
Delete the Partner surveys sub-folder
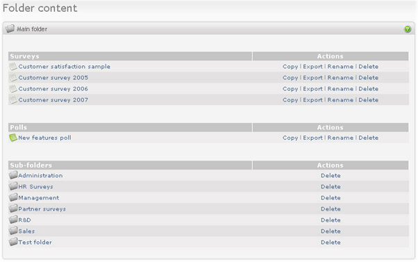pos(331,209)
